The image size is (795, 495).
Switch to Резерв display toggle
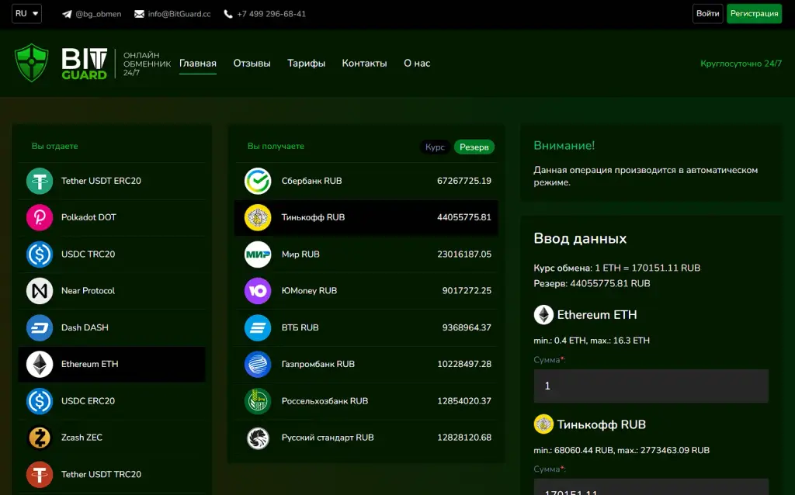click(x=474, y=147)
